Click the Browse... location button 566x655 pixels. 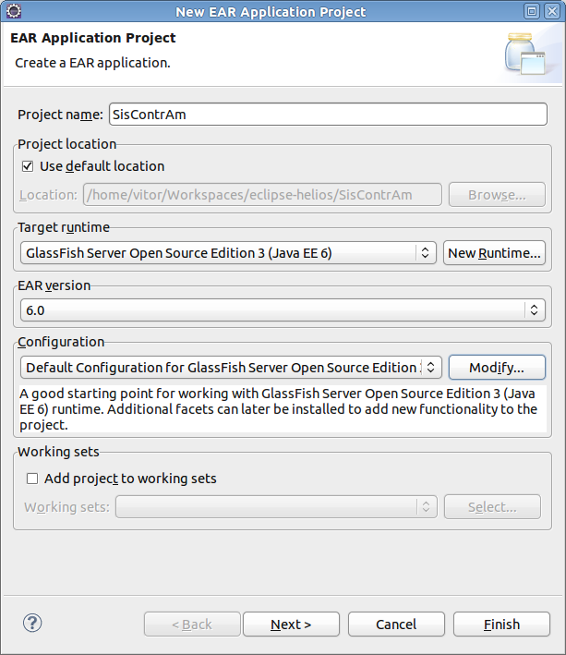point(497,195)
